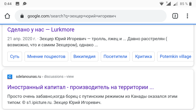
Task: Tap the battery status icon
Action: click(190, 4)
